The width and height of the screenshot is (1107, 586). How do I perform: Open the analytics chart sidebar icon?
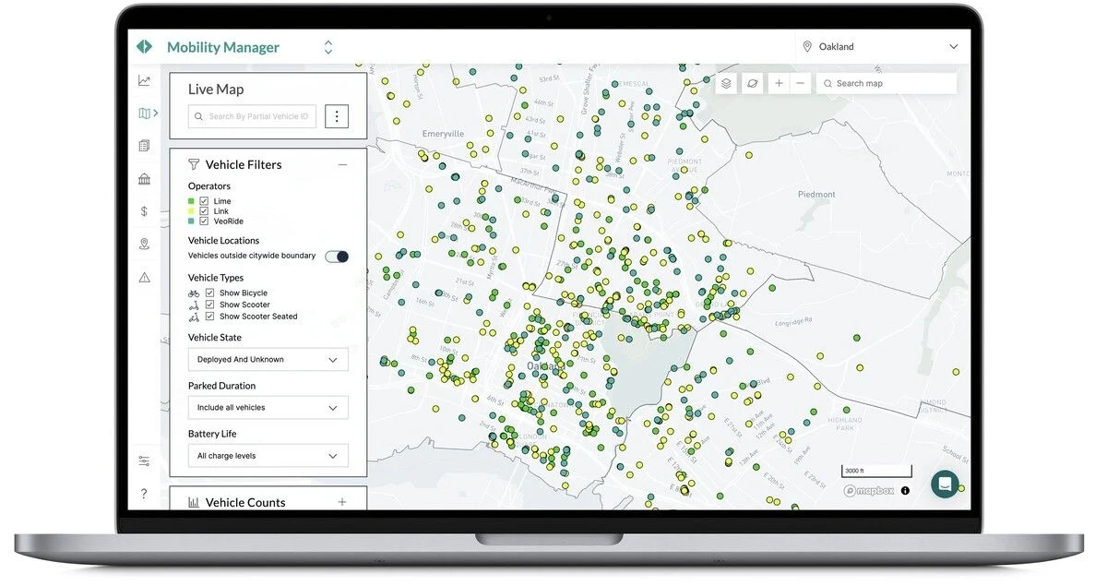click(x=145, y=81)
